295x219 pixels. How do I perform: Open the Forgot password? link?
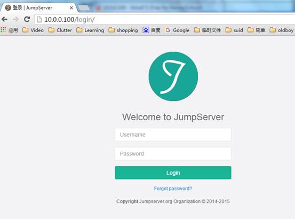173,189
